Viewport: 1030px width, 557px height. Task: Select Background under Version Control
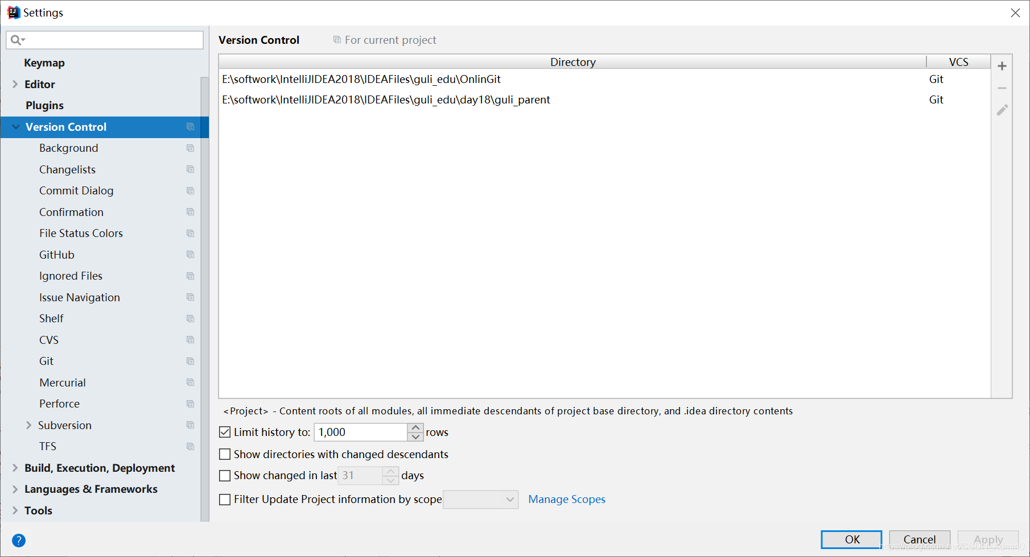click(69, 148)
